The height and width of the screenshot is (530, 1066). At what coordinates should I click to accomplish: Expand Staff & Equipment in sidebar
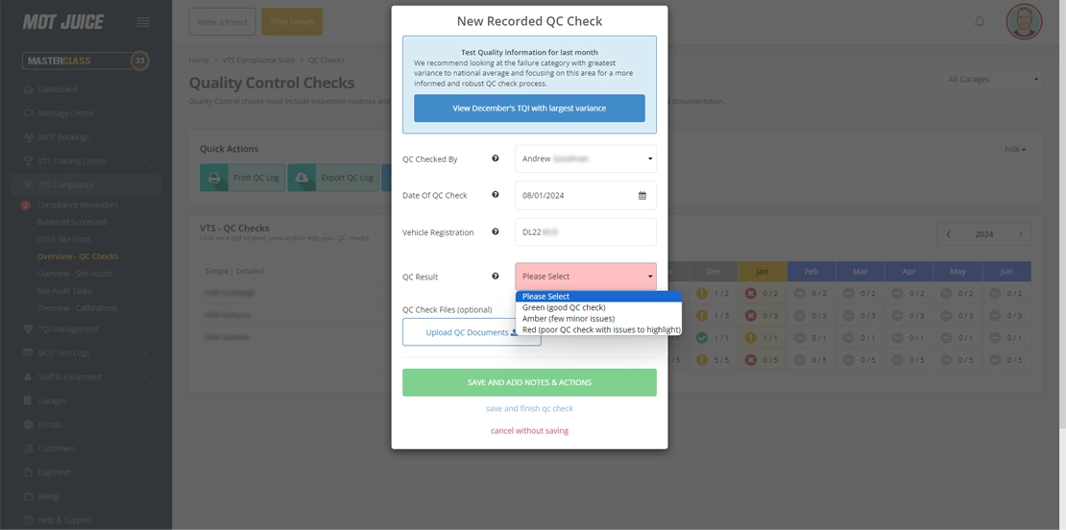[85, 376]
